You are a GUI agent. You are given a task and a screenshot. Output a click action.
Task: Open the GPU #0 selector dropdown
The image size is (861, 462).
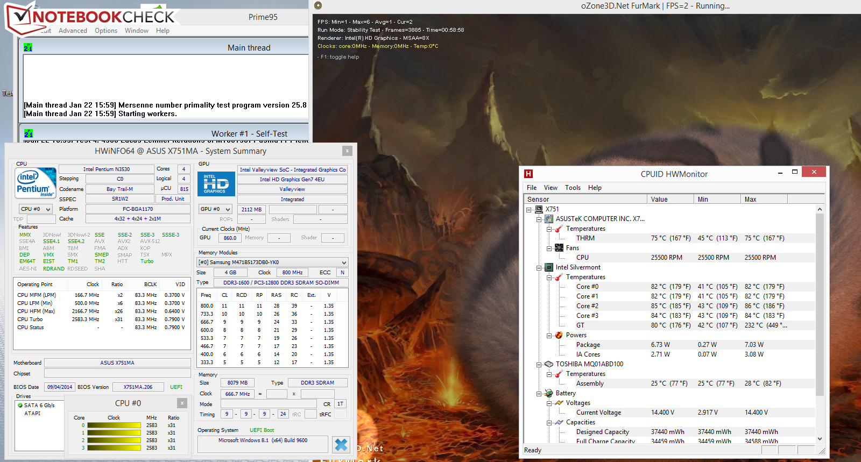click(x=228, y=209)
